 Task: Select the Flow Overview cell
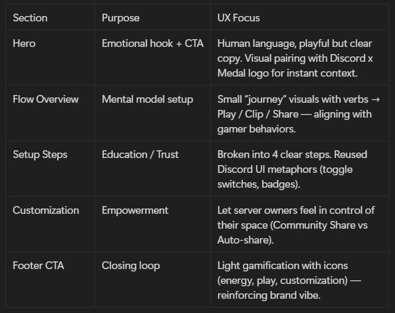pyautogui.click(x=46, y=99)
